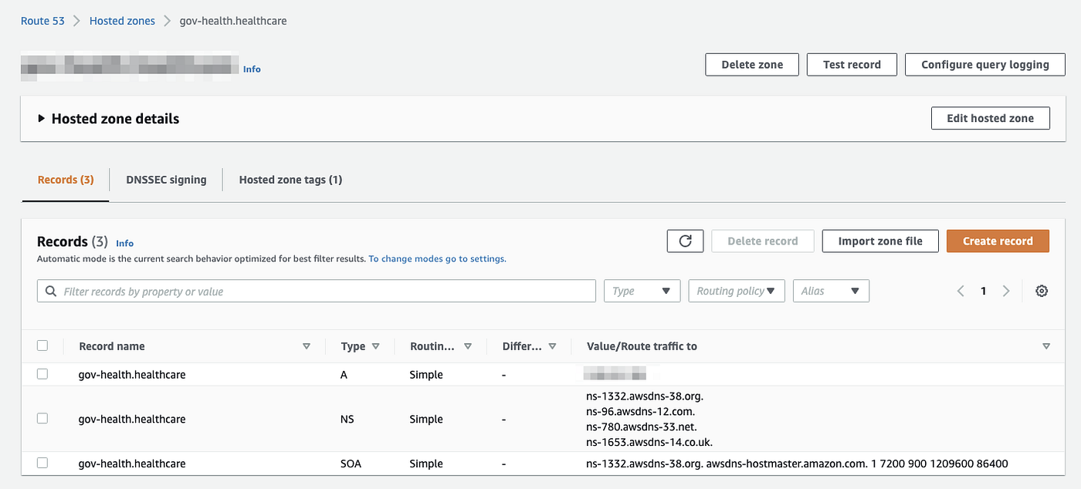The height and width of the screenshot is (489, 1081).
Task: Check the NS record row checkbox
Action: [42, 418]
